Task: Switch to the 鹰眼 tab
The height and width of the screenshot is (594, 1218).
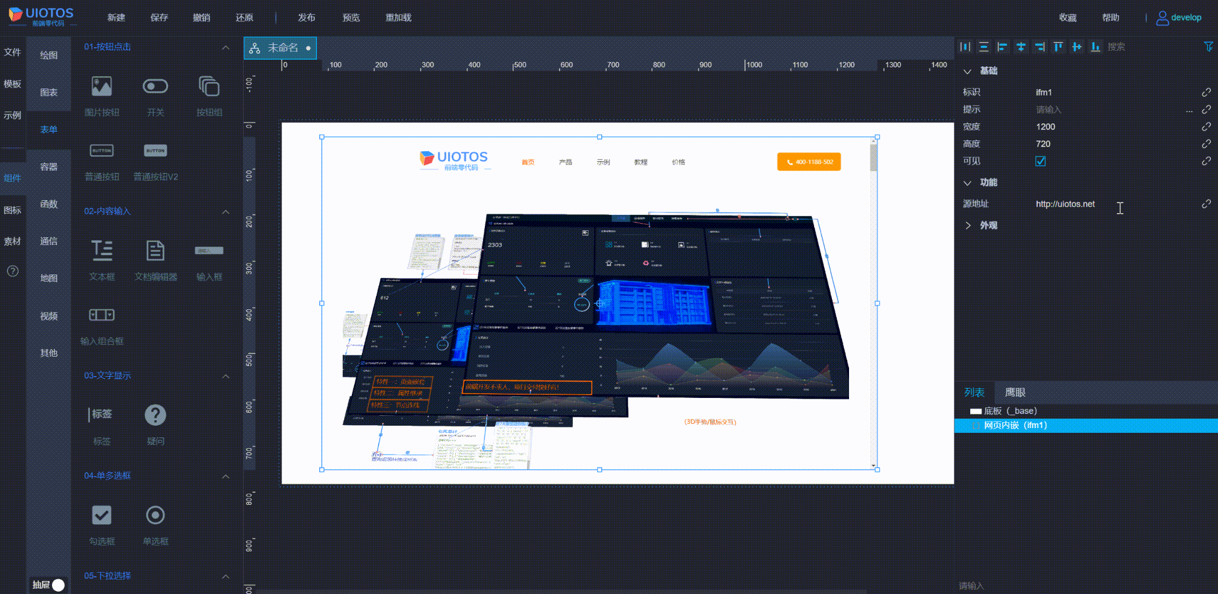Action: 1015,392
